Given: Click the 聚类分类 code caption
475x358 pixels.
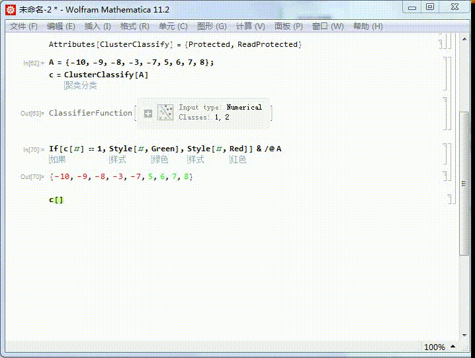Looking at the screenshot, I should [81, 86].
